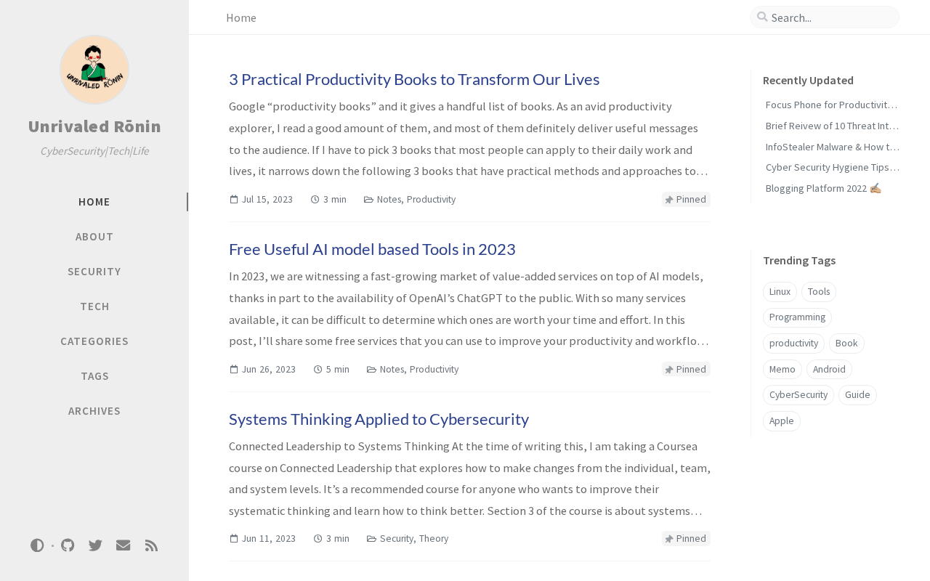Open the About sidebar menu item
930x581 pixels.
pyautogui.click(x=94, y=237)
